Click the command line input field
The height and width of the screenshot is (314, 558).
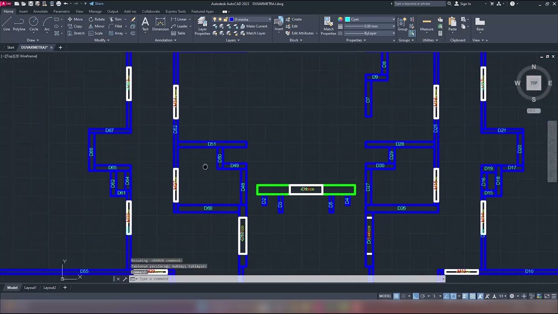[288, 279]
